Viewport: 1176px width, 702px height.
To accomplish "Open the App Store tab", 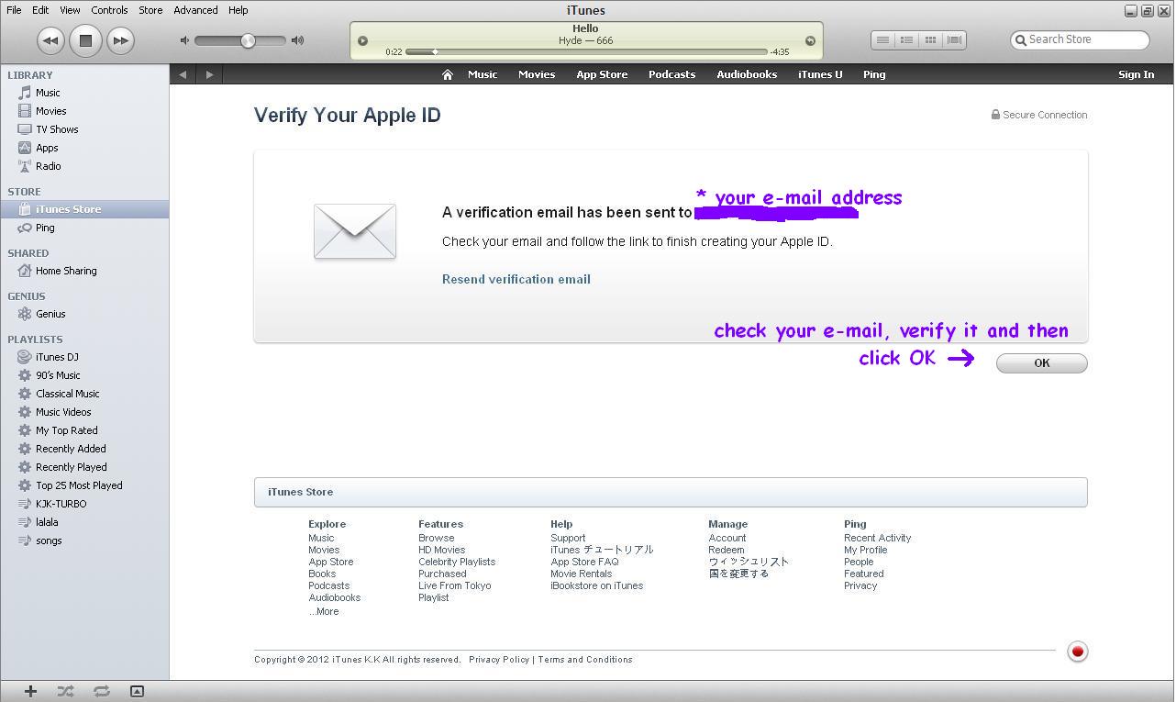I will coord(602,74).
